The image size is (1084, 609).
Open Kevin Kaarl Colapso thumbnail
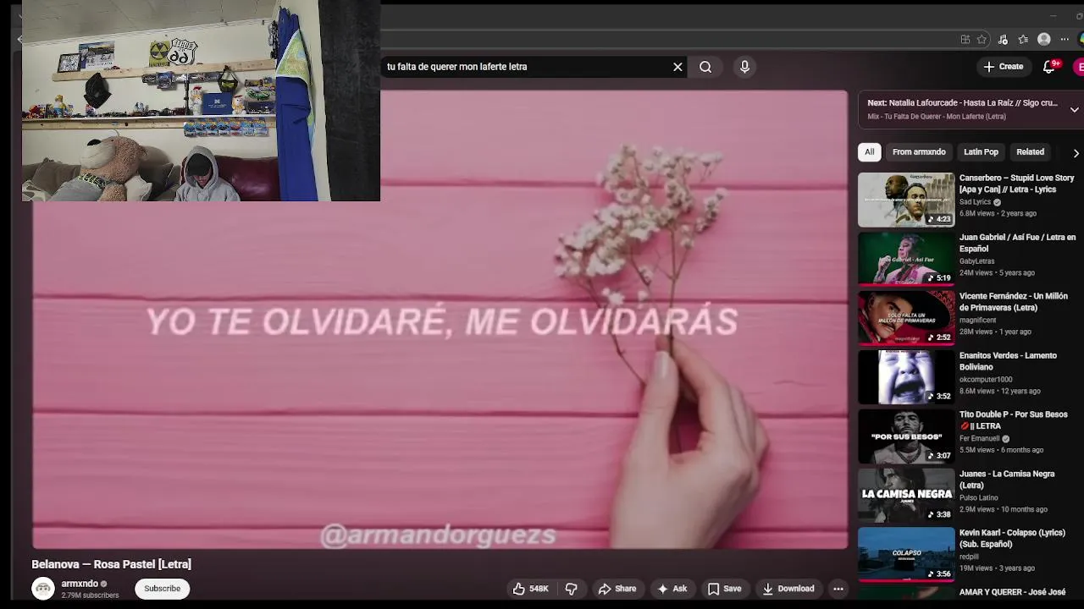coord(906,556)
